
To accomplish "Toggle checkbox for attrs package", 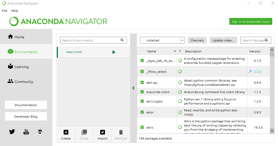I will tap(142, 127).
